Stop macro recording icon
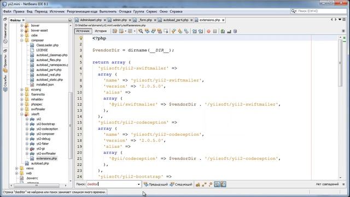 point(215,31)
